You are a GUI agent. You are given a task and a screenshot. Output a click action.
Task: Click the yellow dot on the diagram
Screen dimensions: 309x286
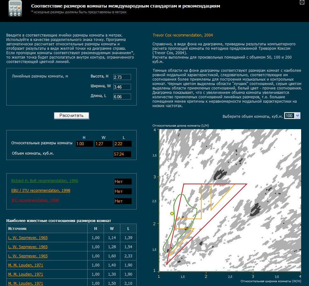coord(172,214)
